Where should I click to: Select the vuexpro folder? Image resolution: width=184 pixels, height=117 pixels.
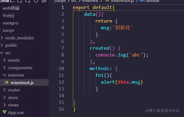click(10, 23)
